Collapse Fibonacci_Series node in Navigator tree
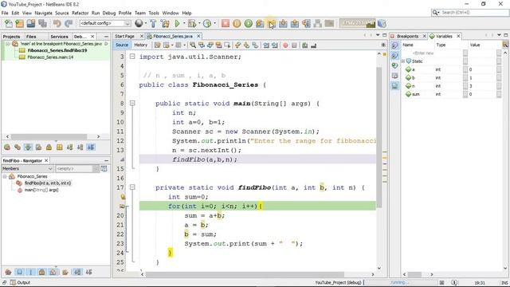Image resolution: width=510 pixels, height=287 pixels. point(5,176)
